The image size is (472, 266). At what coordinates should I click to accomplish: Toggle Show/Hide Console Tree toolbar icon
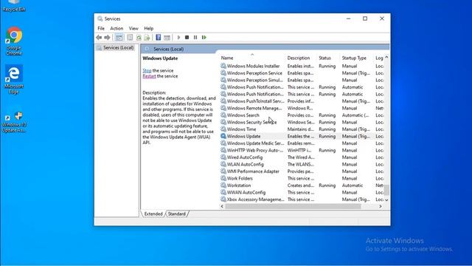click(119, 38)
